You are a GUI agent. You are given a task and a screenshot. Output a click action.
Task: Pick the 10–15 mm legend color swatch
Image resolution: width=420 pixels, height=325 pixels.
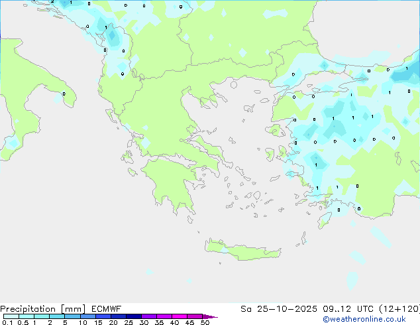[87, 316]
